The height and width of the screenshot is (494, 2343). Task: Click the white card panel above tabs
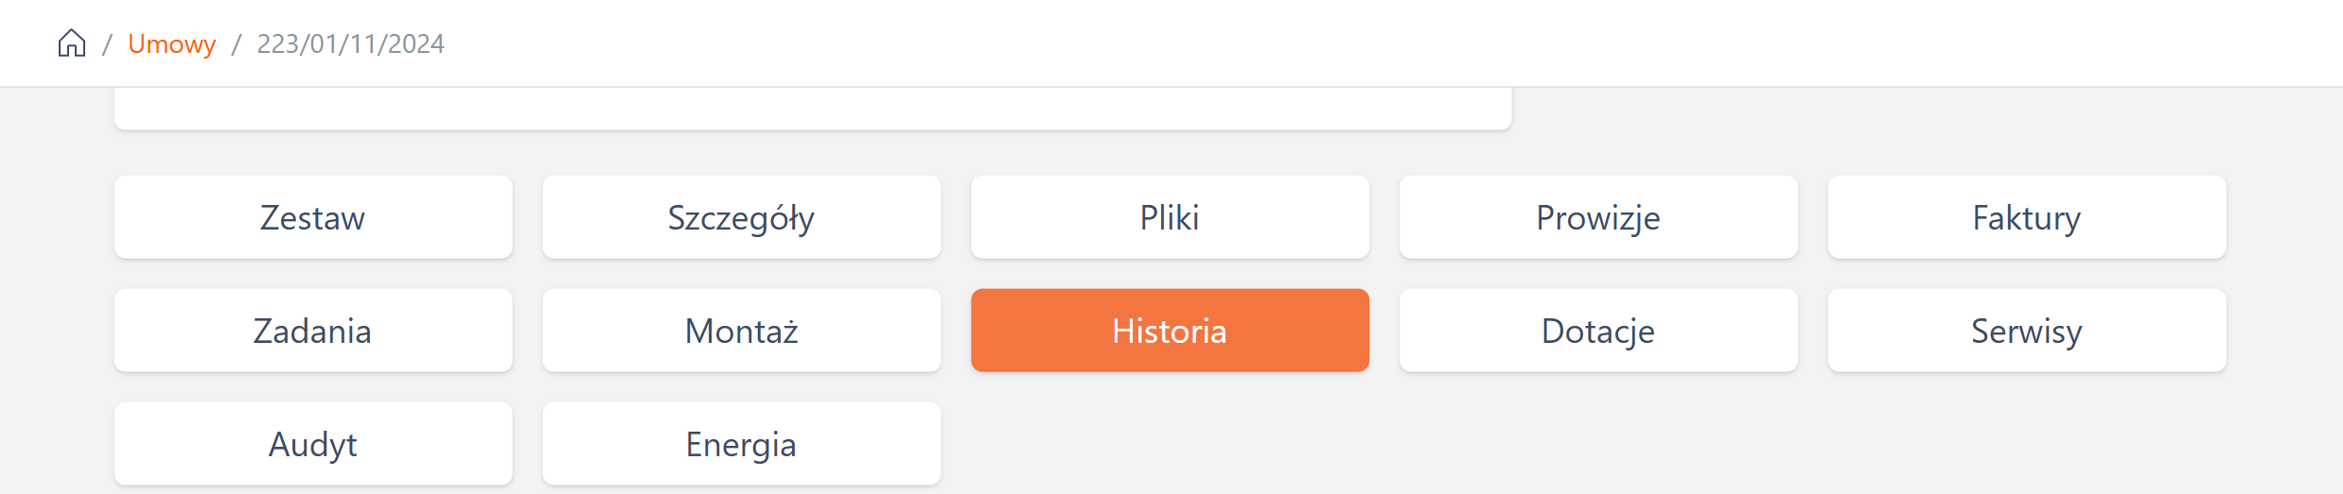[812, 108]
